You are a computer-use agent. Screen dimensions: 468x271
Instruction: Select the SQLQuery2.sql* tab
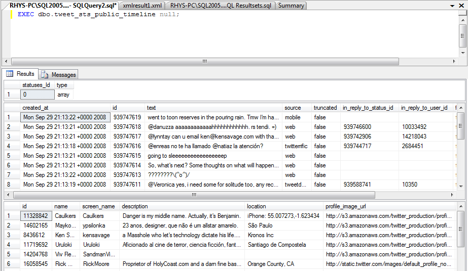(63, 6)
